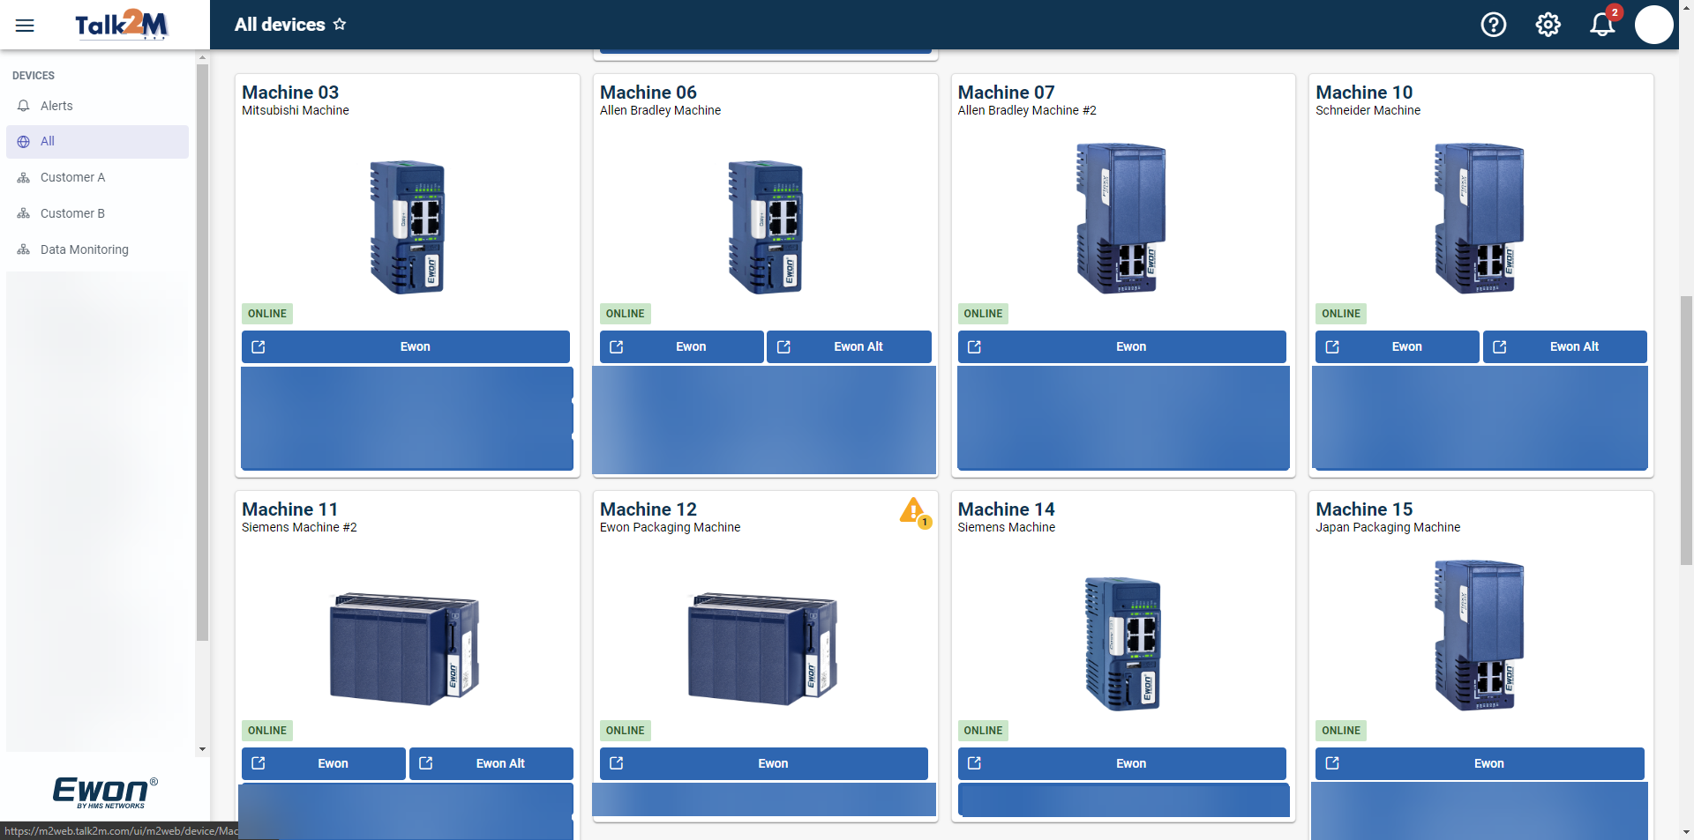Click the Machine 12 title
Image resolution: width=1694 pixels, height=840 pixels.
tap(648, 509)
